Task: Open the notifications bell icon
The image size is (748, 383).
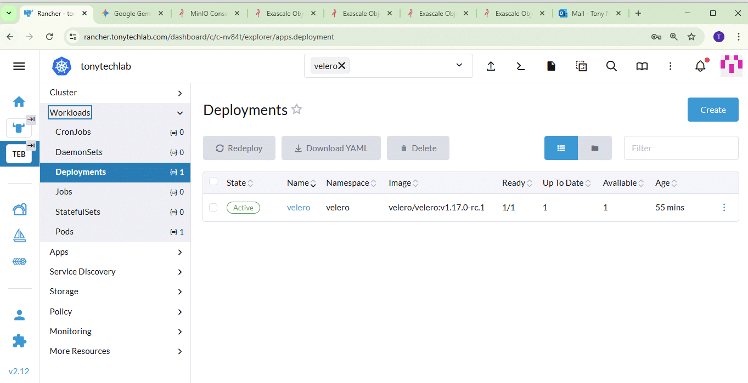Action: pyautogui.click(x=700, y=66)
